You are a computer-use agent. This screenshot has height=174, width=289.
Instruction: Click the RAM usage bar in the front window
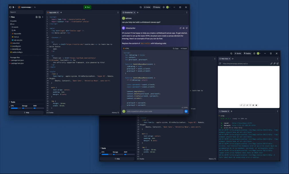tap(38, 108)
